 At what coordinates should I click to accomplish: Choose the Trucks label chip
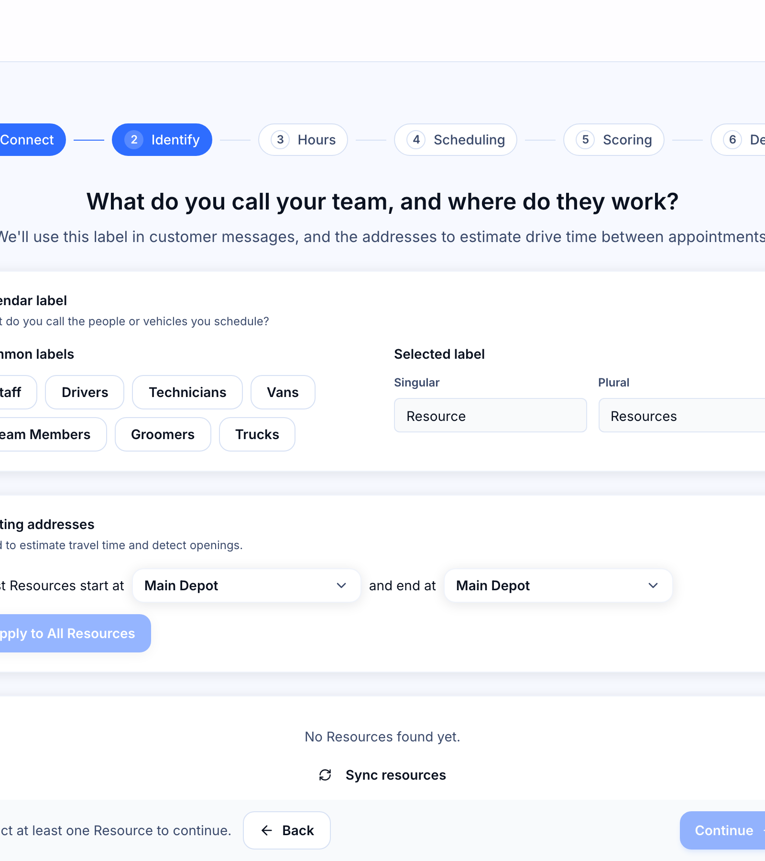click(x=257, y=434)
